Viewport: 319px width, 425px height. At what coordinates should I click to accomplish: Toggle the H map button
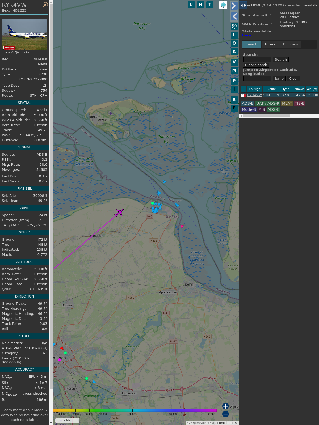pos(200,5)
